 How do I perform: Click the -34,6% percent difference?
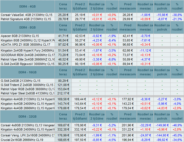(177, 140)
